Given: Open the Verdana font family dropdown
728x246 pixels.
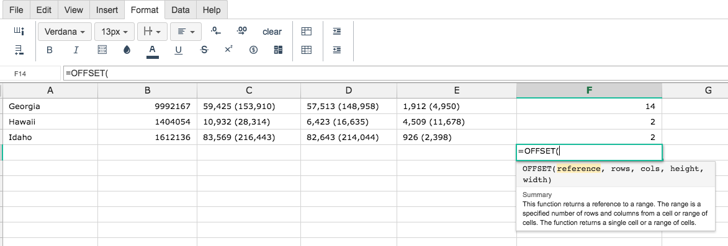Looking at the screenshot, I should (x=65, y=32).
